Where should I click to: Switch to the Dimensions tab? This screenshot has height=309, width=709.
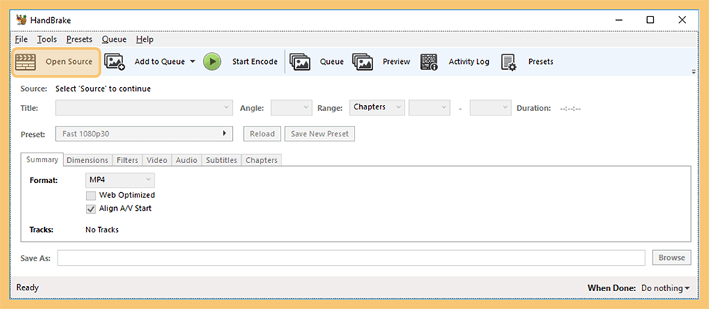(88, 160)
